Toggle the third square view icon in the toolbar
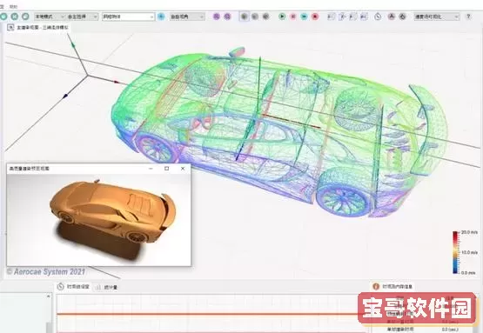 point(353,17)
